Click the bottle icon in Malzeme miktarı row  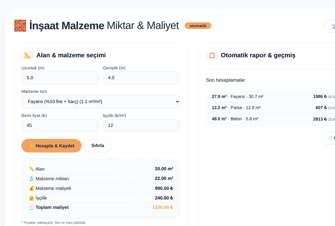32,179
